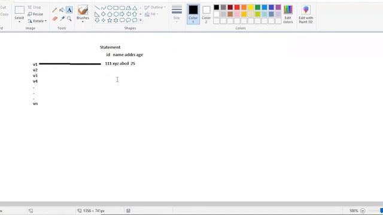The image size is (383, 215).
Task: Pick the dark red color swatch
Action: tap(230, 7)
